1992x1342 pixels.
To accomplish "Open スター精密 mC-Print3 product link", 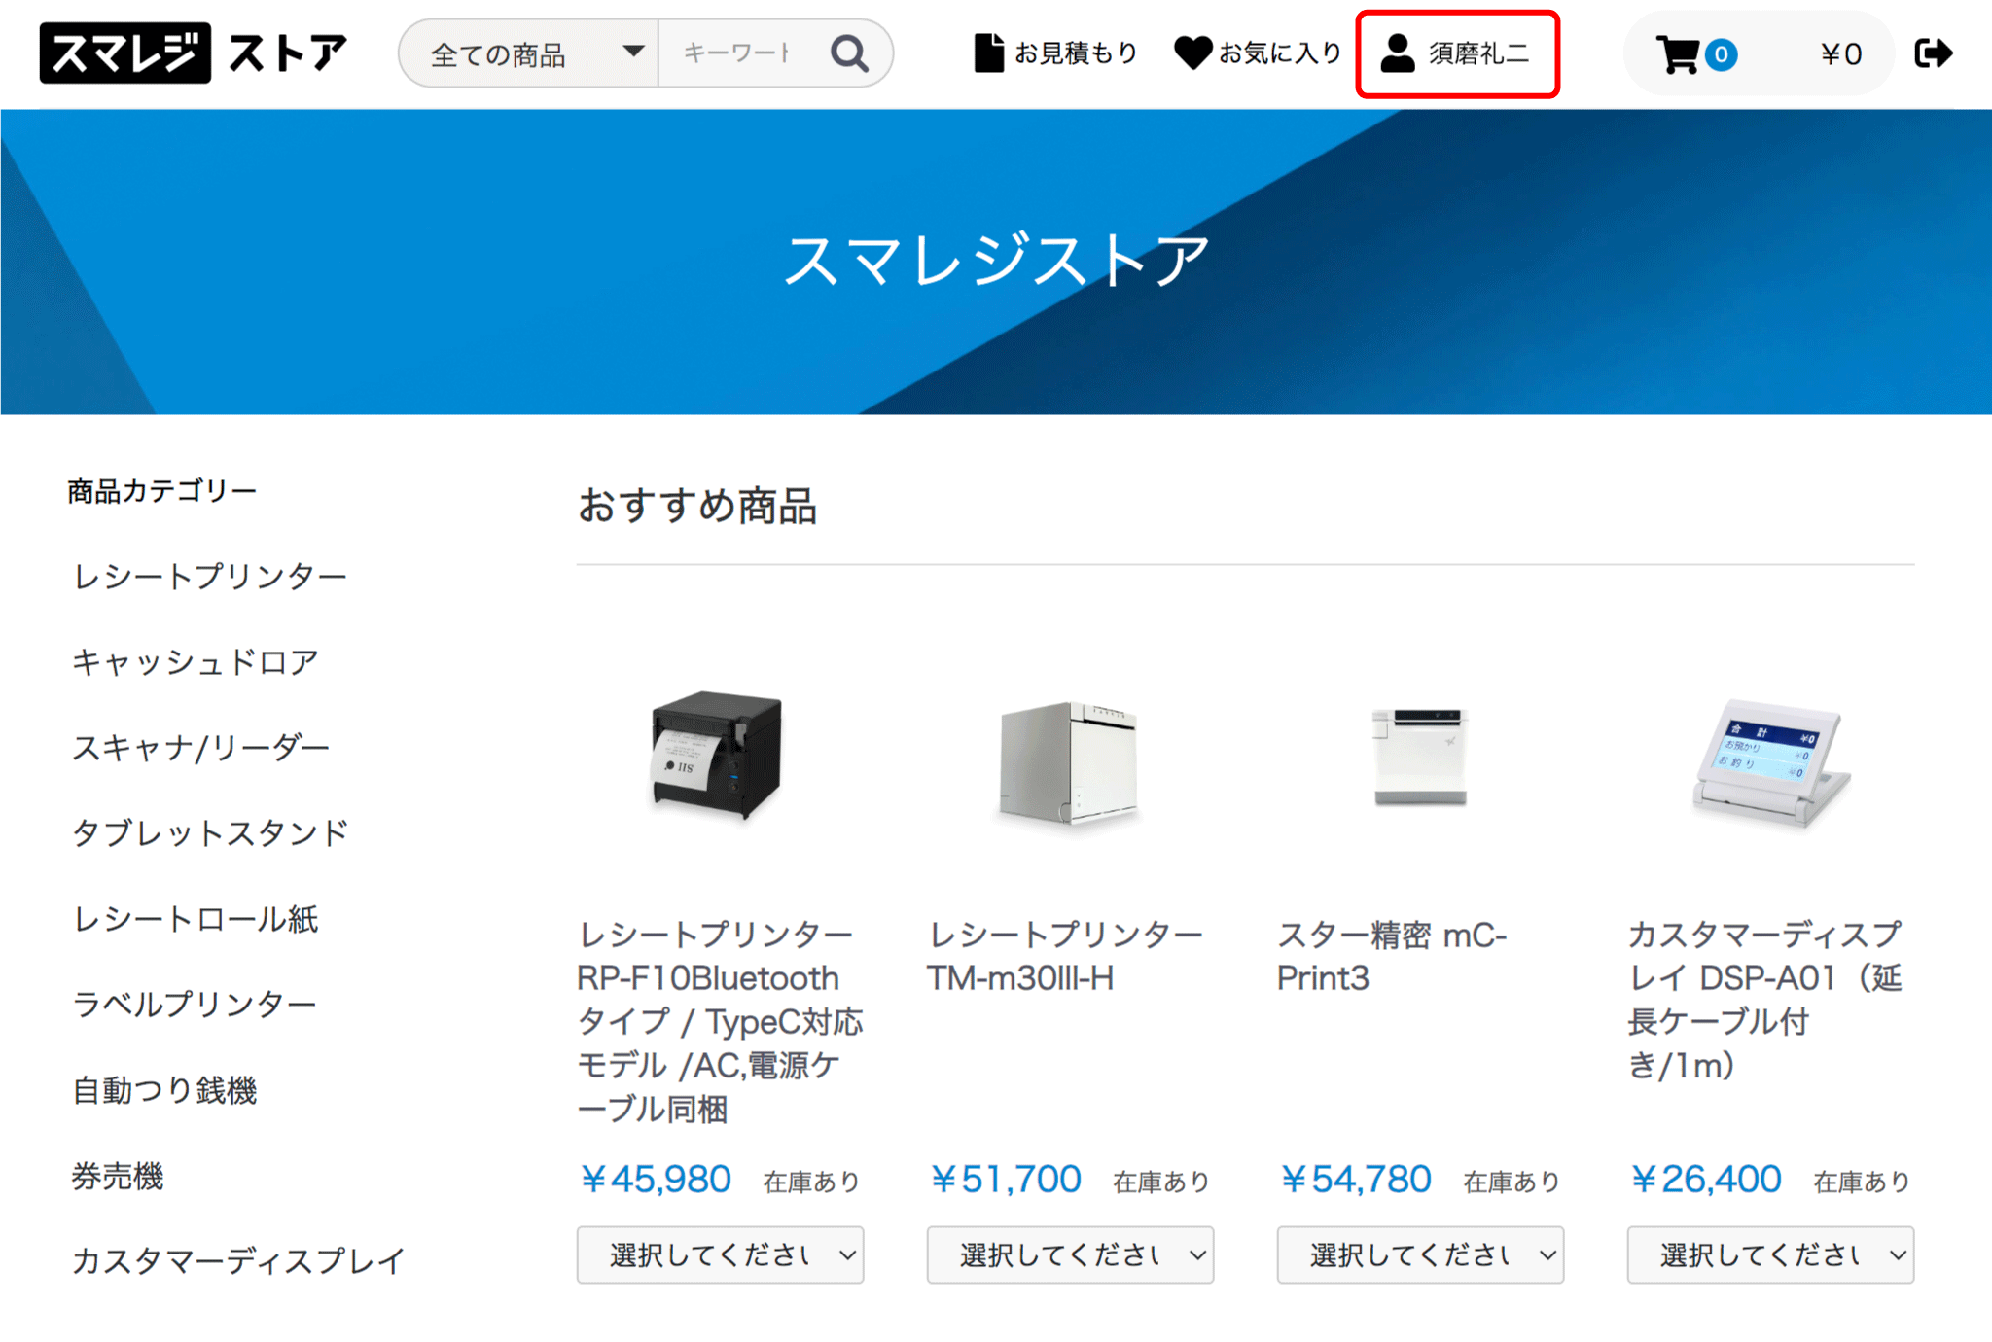I will pyautogui.click(x=1391, y=956).
